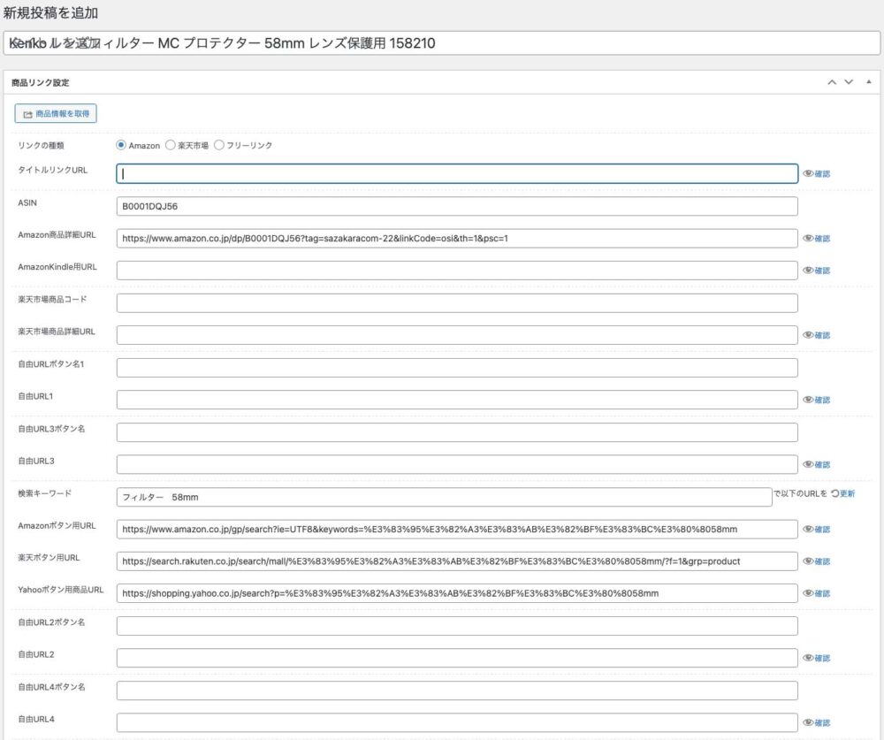The height and width of the screenshot is (740, 884).
Task: Click eye icon beside Amazon商品詳細URL field
Action: click(x=808, y=239)
